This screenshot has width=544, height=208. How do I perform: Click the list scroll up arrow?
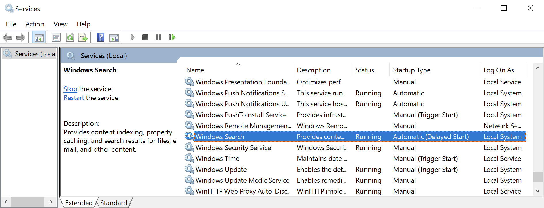pos(538,68)
